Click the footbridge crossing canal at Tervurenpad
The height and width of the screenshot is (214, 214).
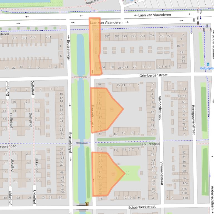tap(81, 143)
